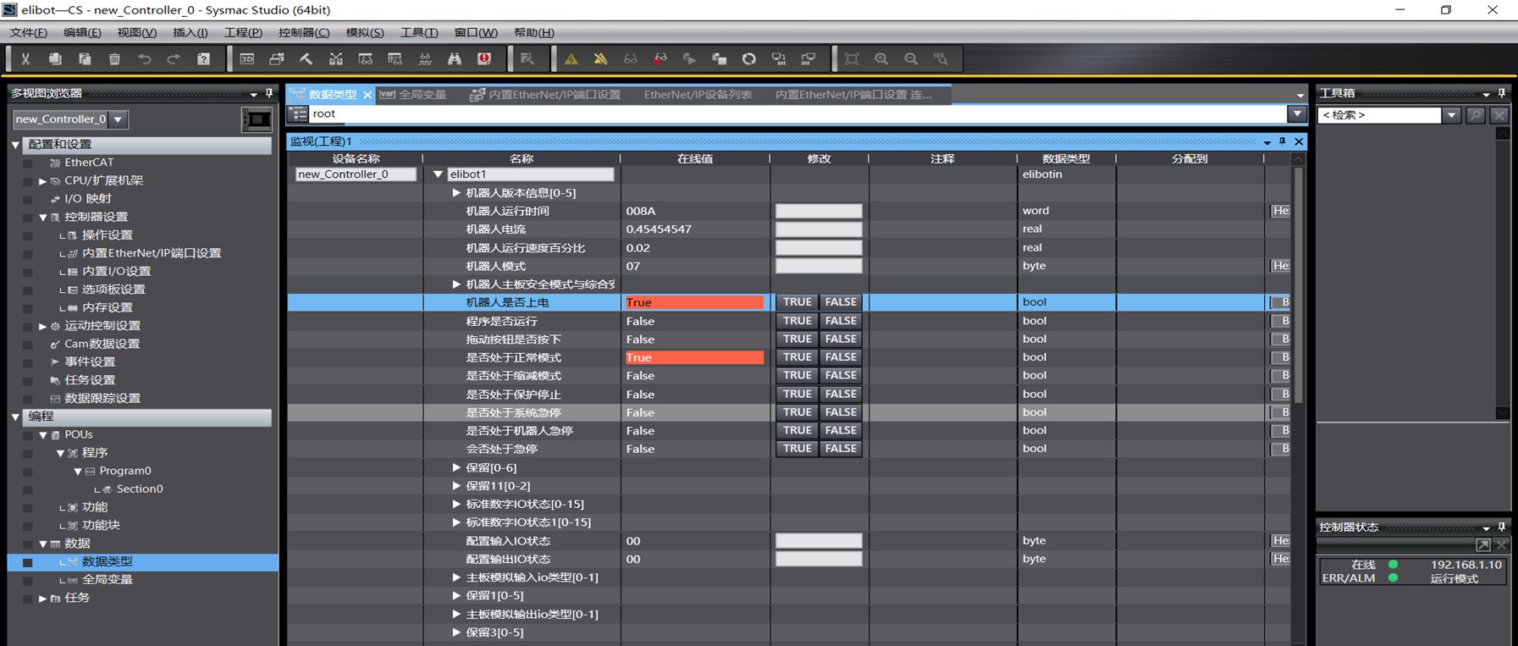
Task: Expand the 机器人版本信息[0-5] row
Action: (456, 193)
